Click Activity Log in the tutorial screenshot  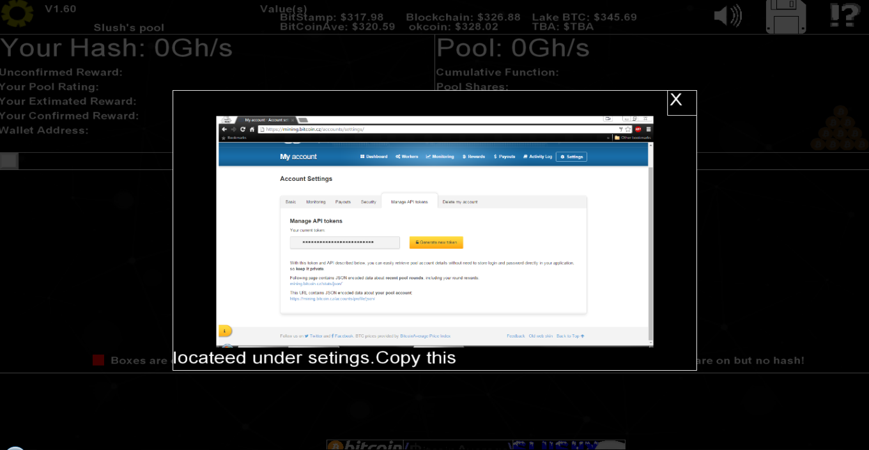pos(537,157)
